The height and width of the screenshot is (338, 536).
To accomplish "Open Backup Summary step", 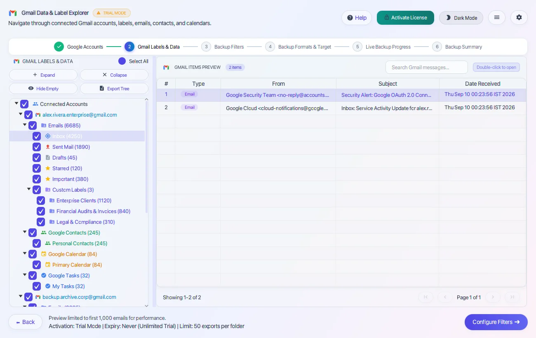I will (457, 47).
